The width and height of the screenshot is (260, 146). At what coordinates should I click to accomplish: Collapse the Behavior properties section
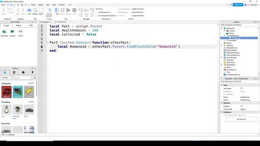[x=222, y=103]
